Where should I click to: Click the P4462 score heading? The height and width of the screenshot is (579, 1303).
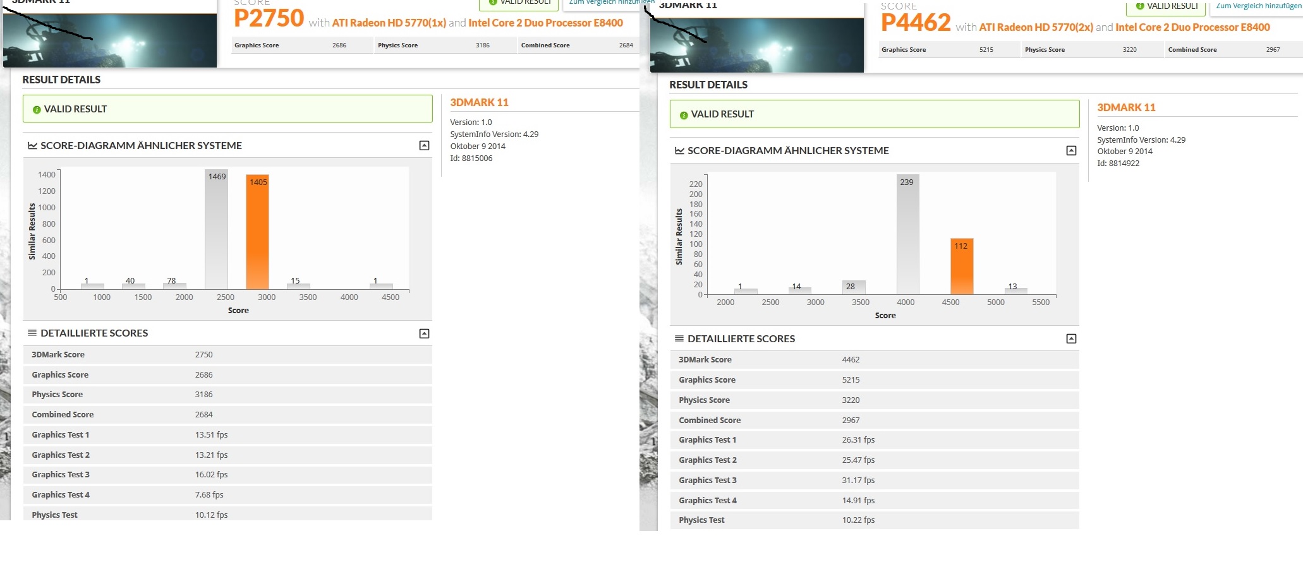pos(916,23)
